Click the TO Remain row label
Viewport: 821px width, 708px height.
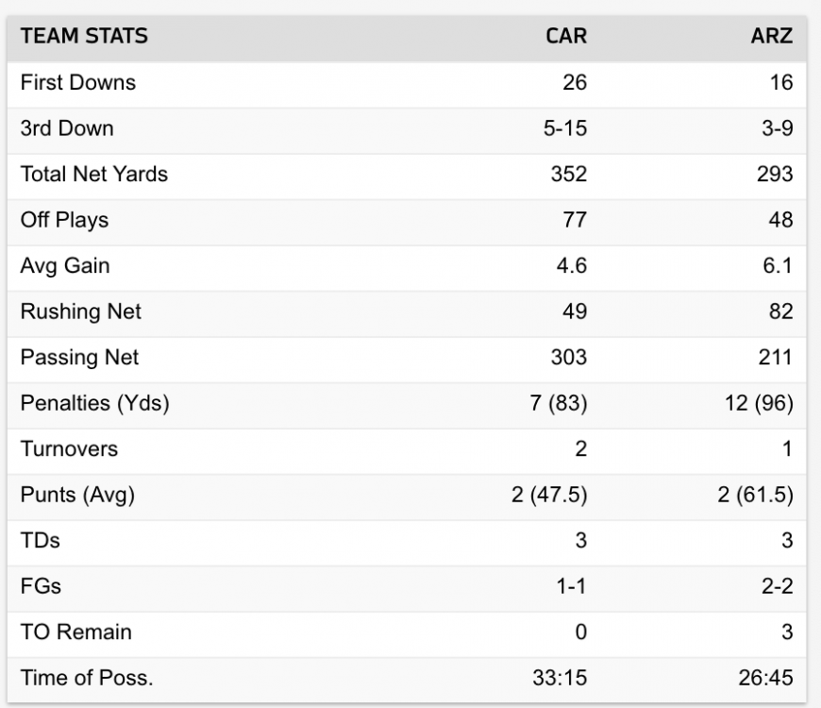[75, 632]
